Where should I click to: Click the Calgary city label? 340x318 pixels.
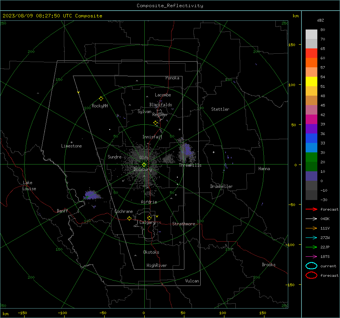[147, 222]
